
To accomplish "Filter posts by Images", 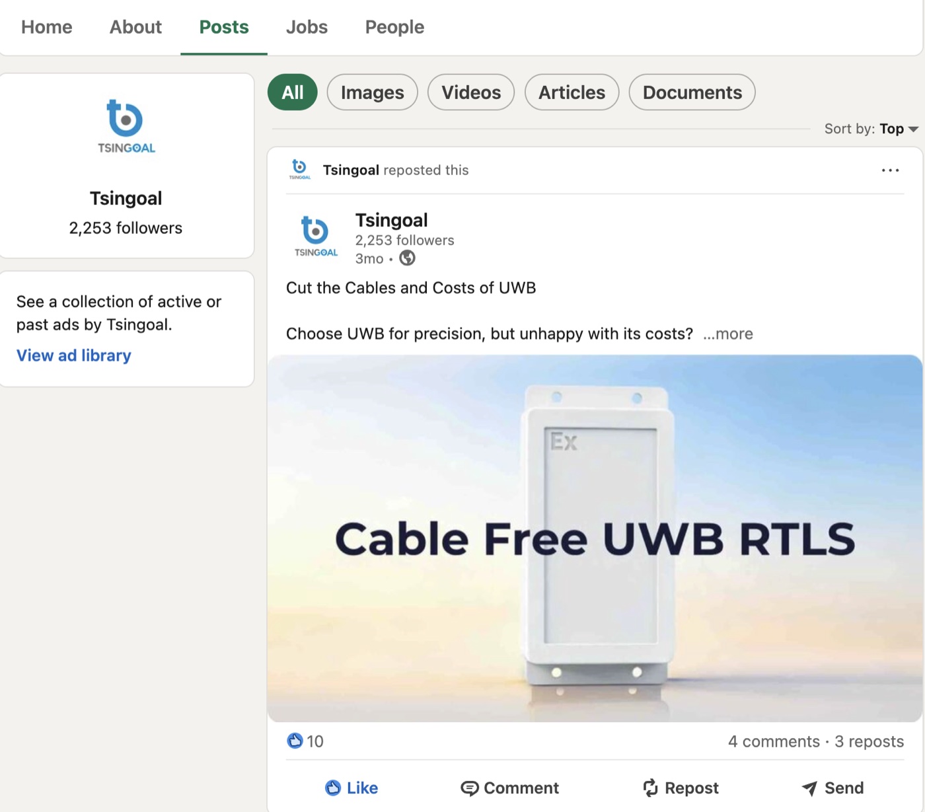I will click(x=373, y=92).
